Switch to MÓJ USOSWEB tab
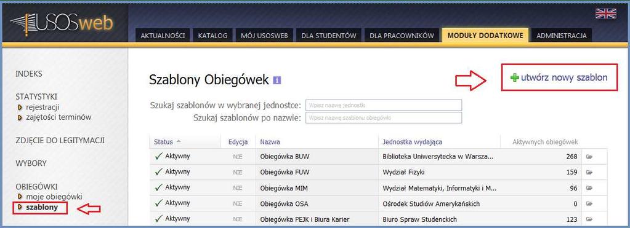 coord(264,35)
